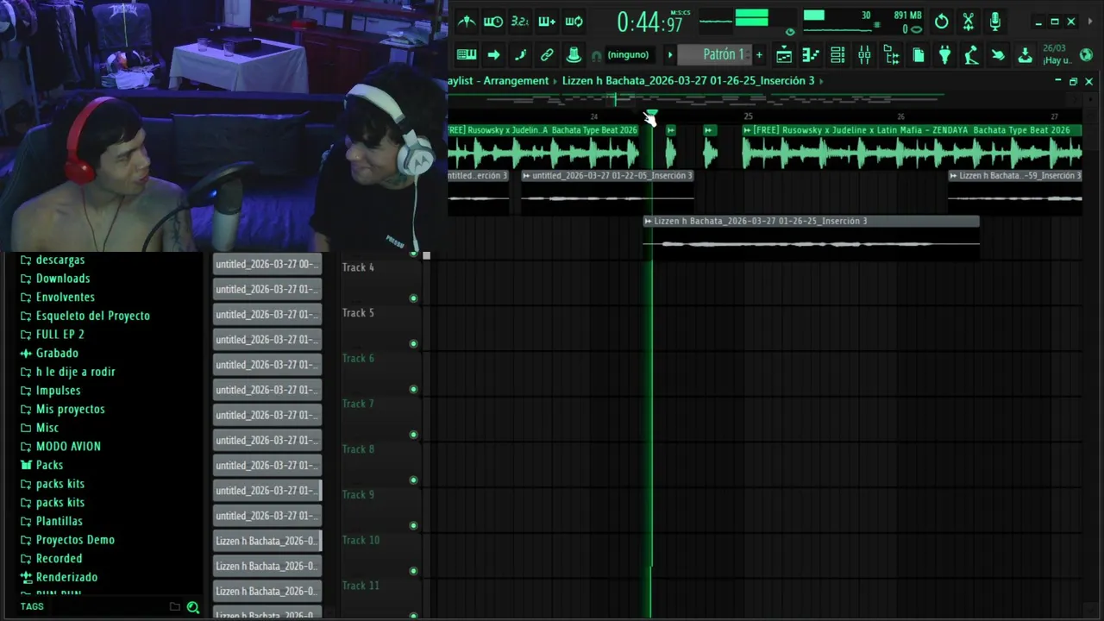1104x621 pixels.
Task: Click the stamp icon in the toolbar
Action: (x=574, y=55)
